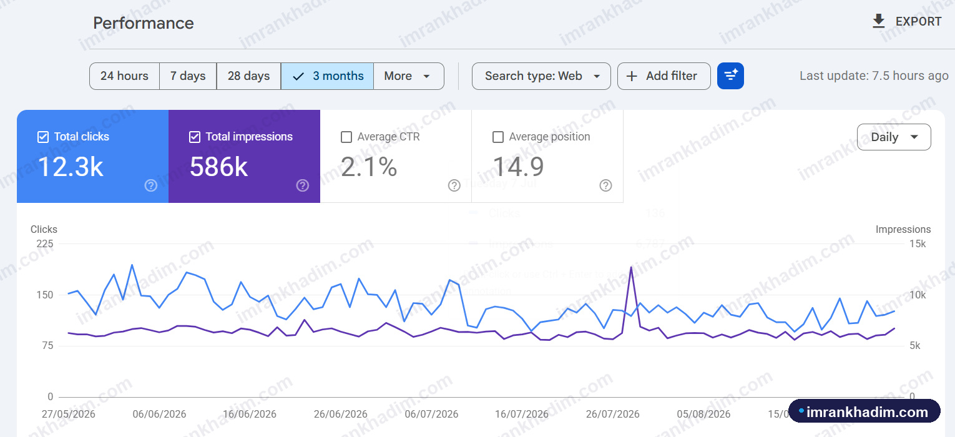Click the 16/07/2026 date axis label
The height and width of the screenshot is (437, 955).
(522, 414)
